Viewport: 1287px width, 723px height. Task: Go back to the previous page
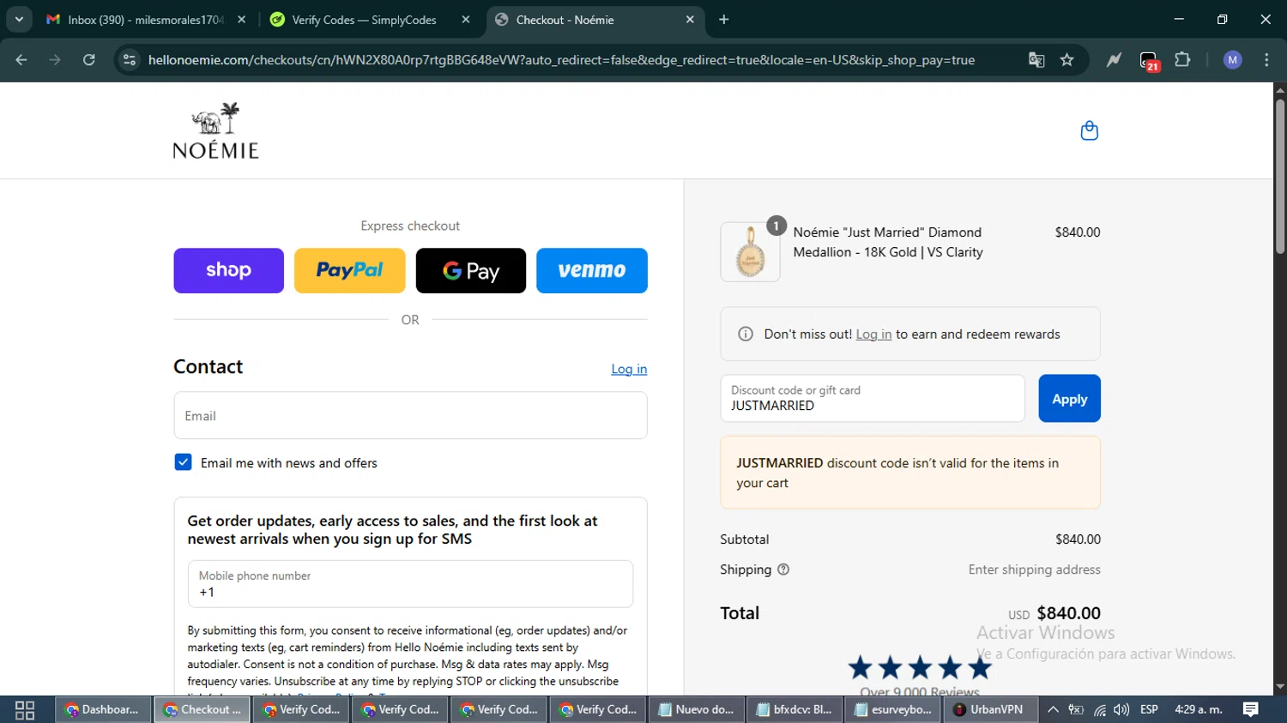[21, 60]
